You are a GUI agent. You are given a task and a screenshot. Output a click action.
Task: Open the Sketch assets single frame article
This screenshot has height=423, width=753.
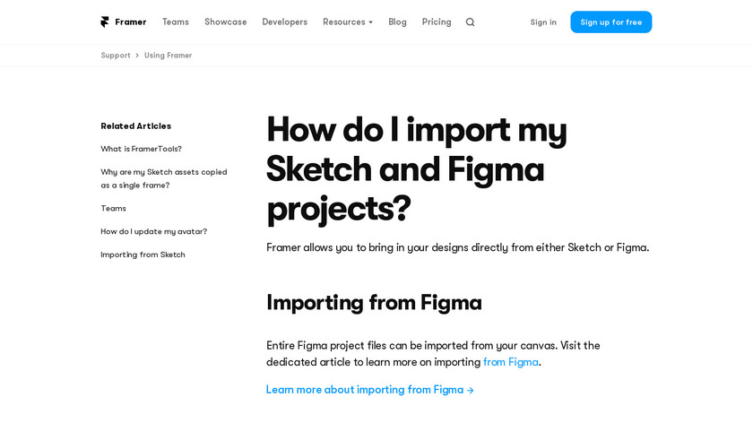(x=164, y=178)
